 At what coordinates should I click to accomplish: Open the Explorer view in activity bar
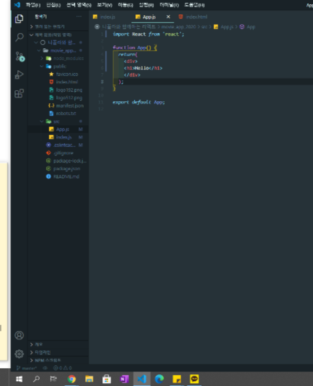pyautogui.click(x=19, y=19)
